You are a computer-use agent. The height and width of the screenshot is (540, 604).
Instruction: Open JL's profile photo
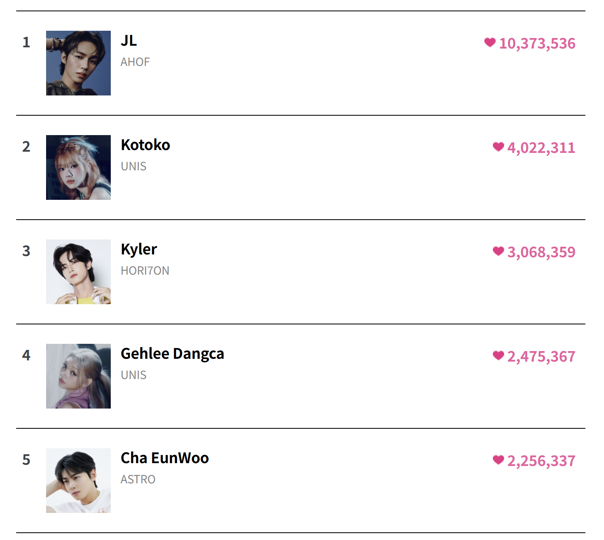(78, 63)
